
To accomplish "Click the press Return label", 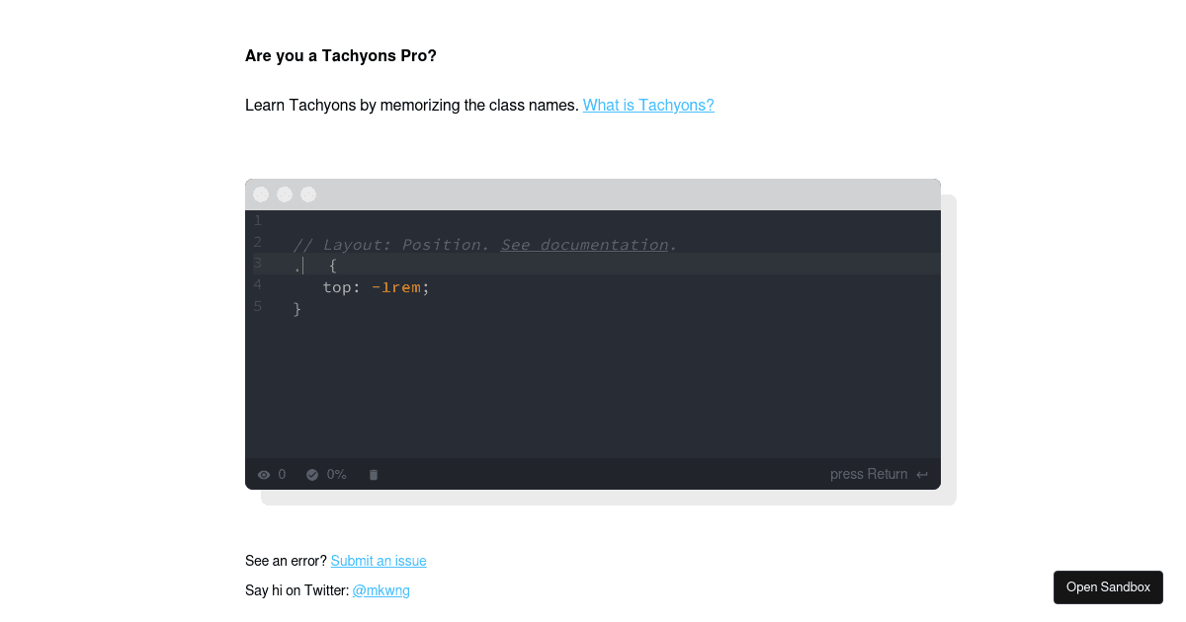I will (869, 474).
